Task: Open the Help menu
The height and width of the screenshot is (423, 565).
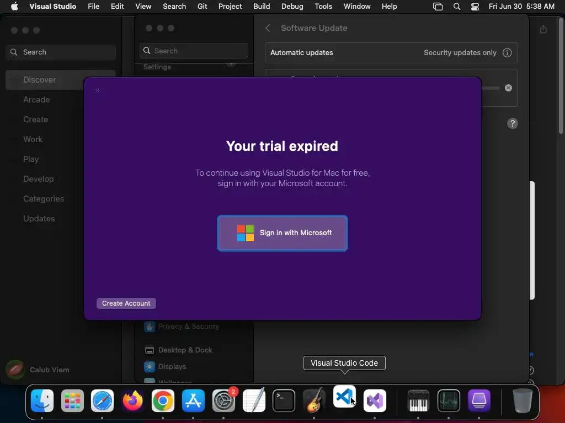Action: pos(389,6)
